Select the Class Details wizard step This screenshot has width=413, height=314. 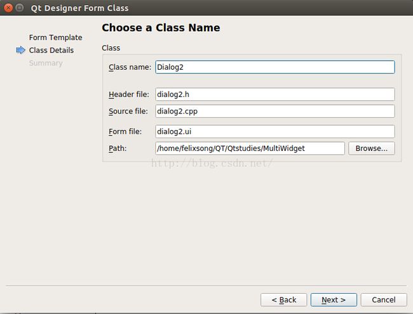(x=51, y=50)
